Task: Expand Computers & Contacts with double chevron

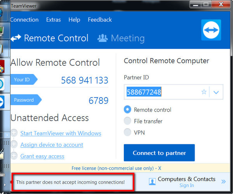Action: coord(223,182)
